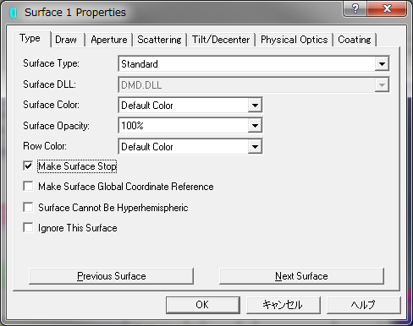This screenshot has width=413, height=326.
Task: Open the Surface Opacity dropdown
Action: [255, 126]
